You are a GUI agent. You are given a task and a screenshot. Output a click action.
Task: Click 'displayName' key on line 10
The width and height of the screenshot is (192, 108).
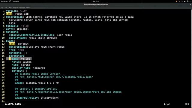click(x=17, y=38)
